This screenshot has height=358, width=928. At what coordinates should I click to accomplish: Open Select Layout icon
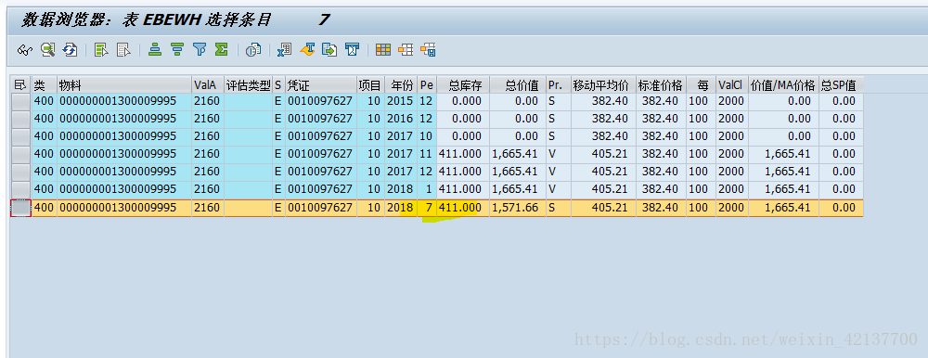tap(406, 50)
